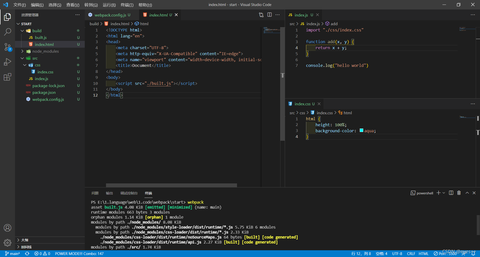Click main* git branch in status bar

[12, 254]
